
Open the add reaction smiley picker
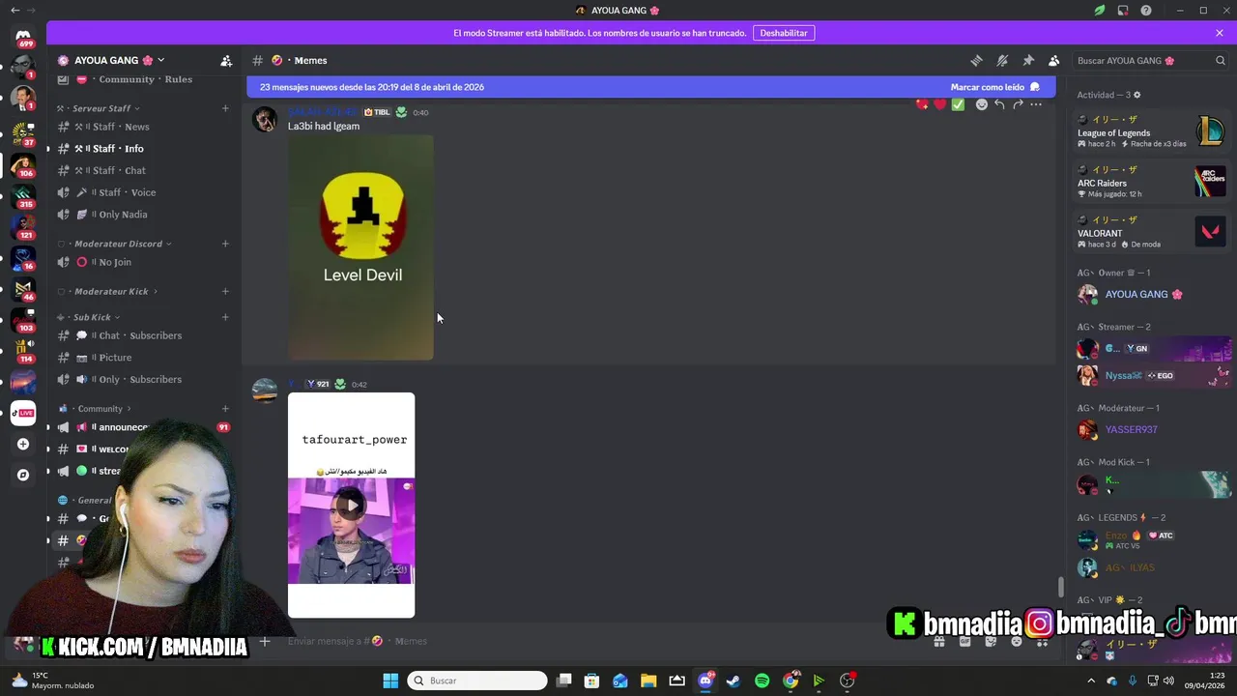[982, 104]
